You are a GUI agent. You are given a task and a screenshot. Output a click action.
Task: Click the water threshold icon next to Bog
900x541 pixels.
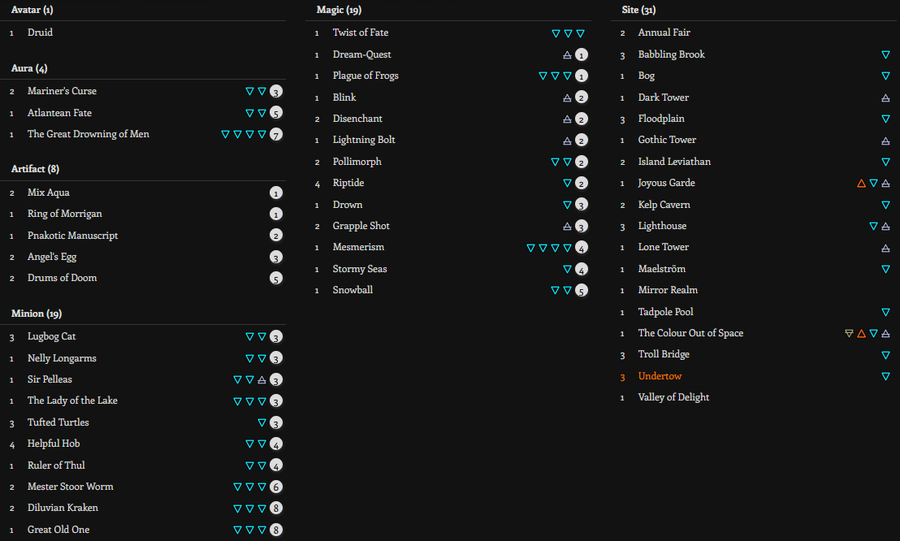[885, 76]
